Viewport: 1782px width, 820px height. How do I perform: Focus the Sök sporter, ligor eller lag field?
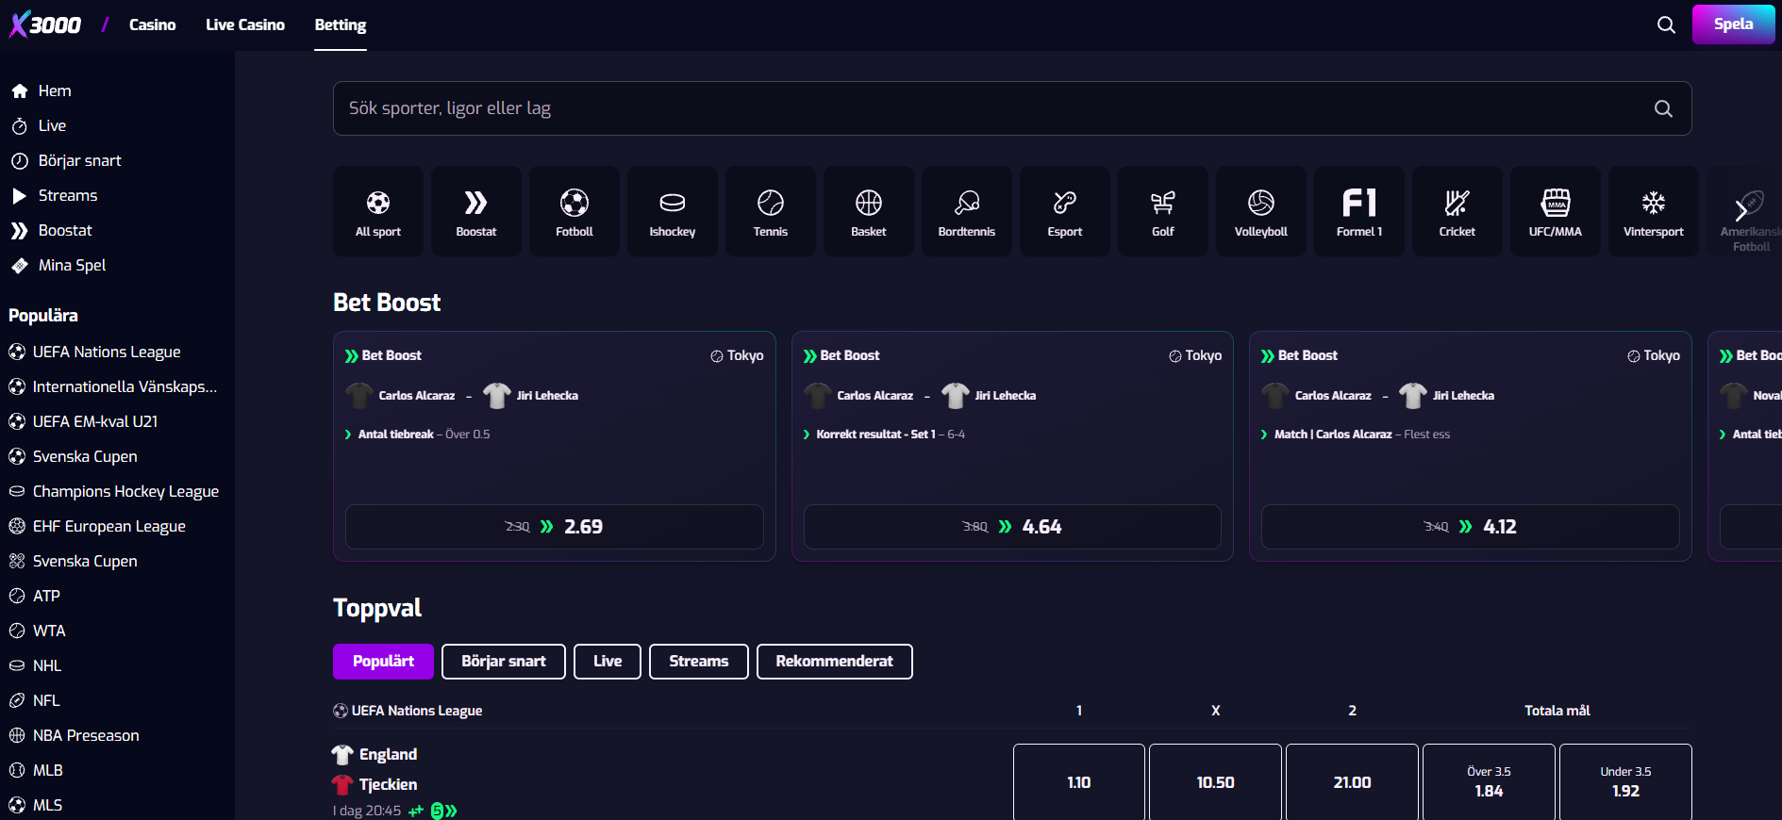pos(1012,108)
